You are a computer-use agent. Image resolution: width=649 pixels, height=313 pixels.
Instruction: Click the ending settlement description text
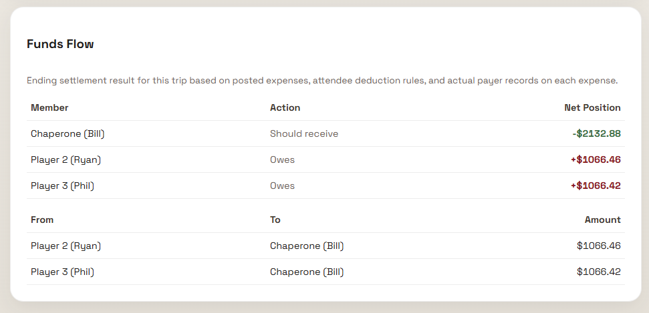tap(322, 81)
